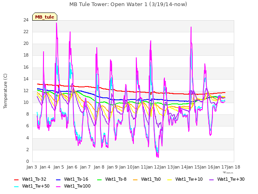Click the Jan 9 x-axis tick label
This screenshot has height=194, width=258.
[x=112, y=167]
